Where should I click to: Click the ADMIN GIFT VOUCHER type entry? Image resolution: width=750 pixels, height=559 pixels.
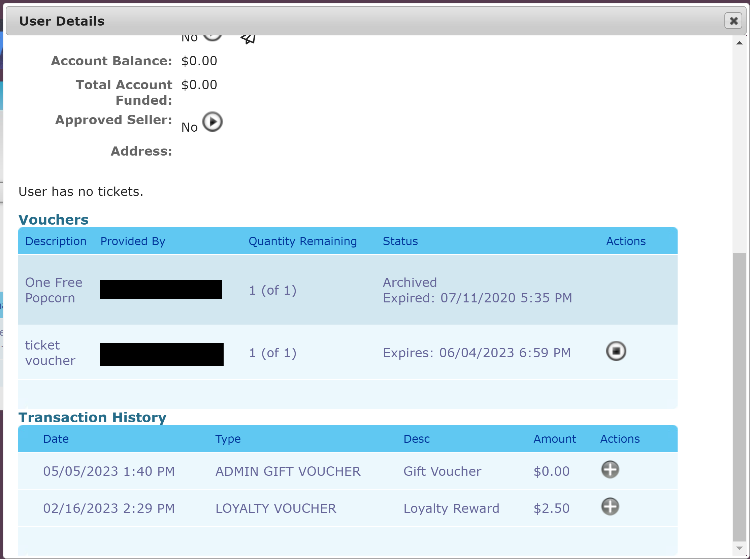point(288,471)
